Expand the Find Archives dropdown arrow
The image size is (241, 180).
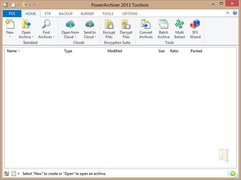point(54,37)
